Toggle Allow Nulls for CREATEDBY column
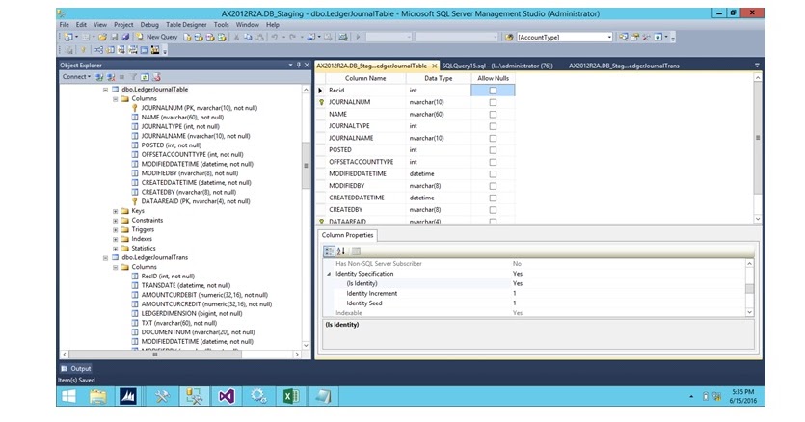The image size is (805, 422). pyautogui.click(x=493, y=209)
